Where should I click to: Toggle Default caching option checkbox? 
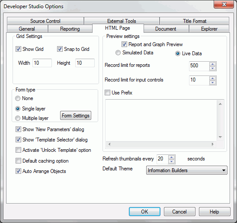(x=18, y=161)
